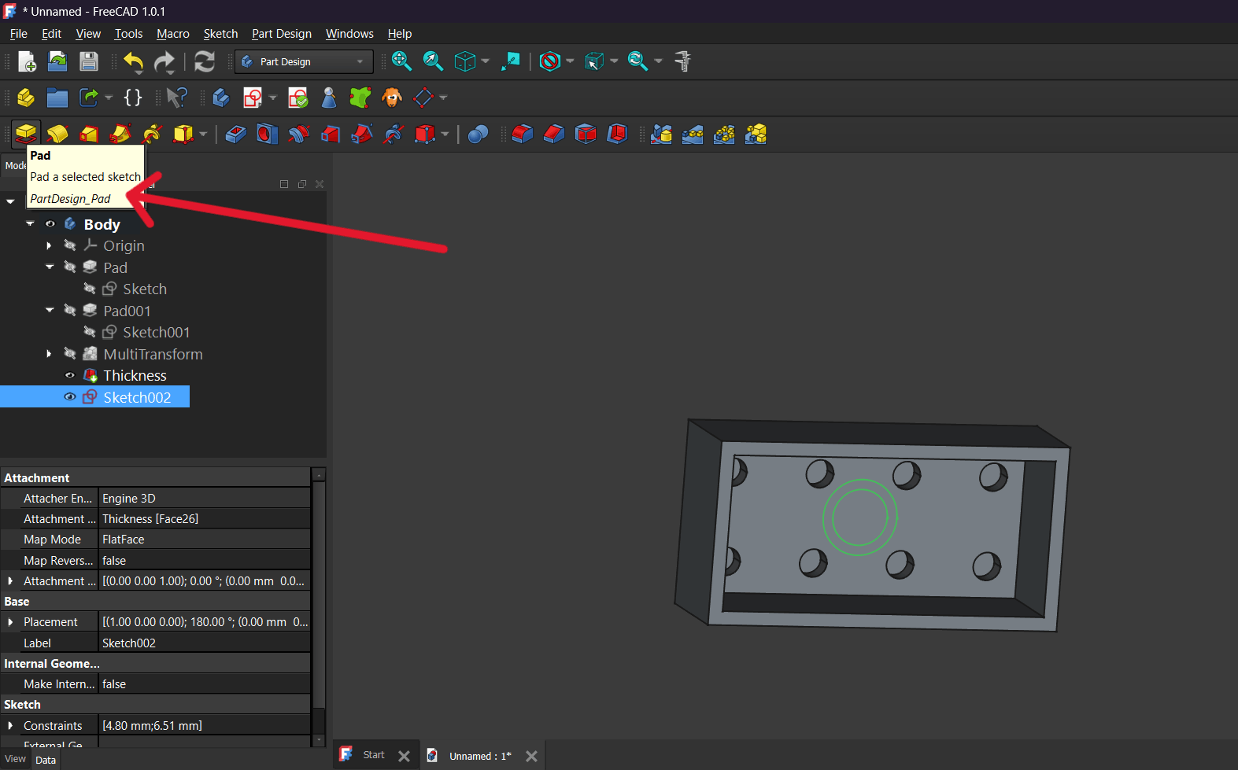
Task: Select the MultiTransform tree item
Action: coord(153,354)
